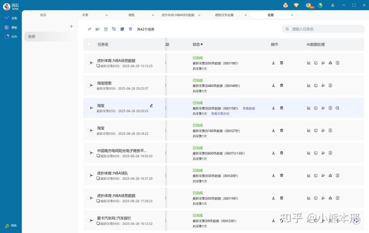Click the 查看数据 link
The height and width of the screenshot is (233, 369).
tap(249, 108)
